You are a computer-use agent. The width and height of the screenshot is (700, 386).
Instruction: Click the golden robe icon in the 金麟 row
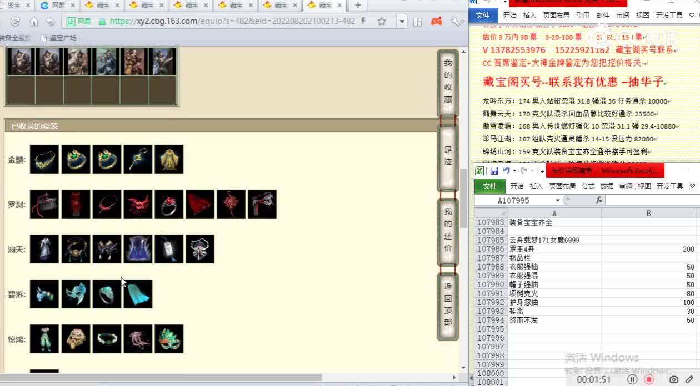169,159
